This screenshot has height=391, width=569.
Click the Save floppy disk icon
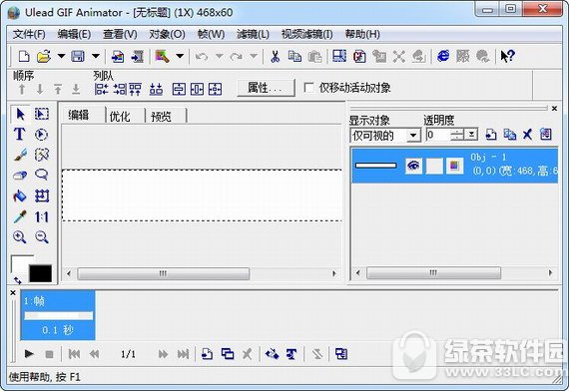pos(78,56)
